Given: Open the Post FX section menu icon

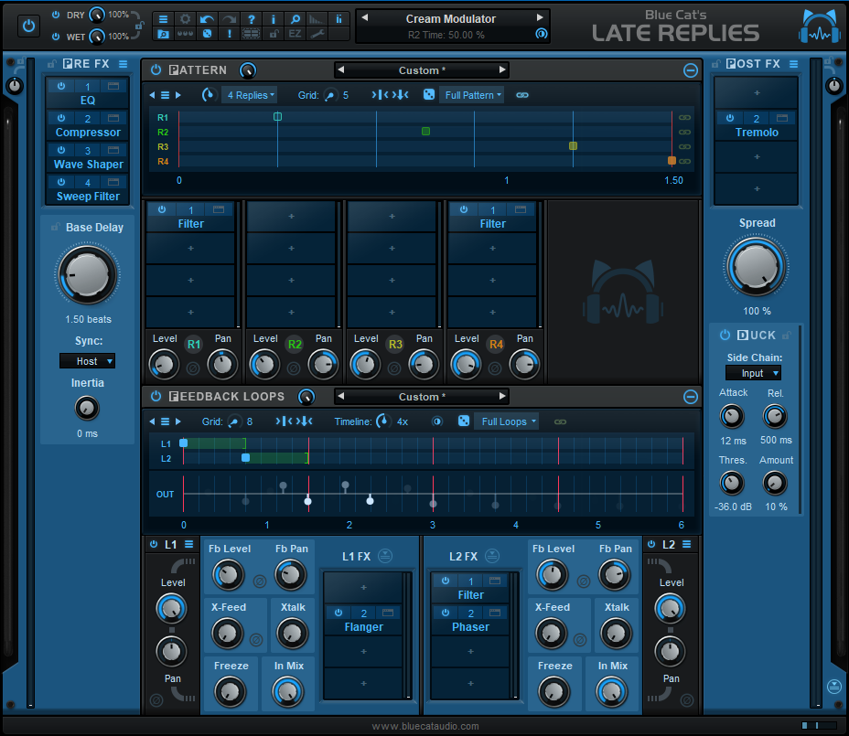Looking at the screenshot, I should pos(794,64).
